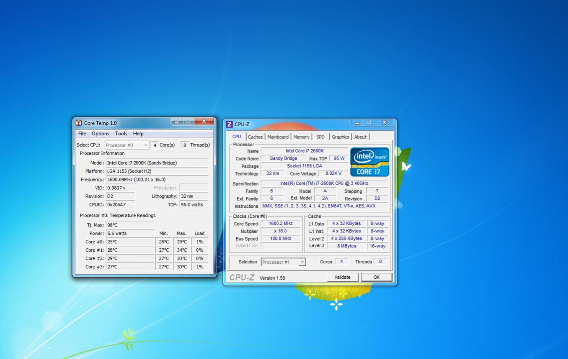Viewport: 568px width, 359px height.
Task: Open the File menu in Core Temp
Action: tap(82, 134)
